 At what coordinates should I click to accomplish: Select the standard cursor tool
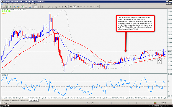pos(35,7)
